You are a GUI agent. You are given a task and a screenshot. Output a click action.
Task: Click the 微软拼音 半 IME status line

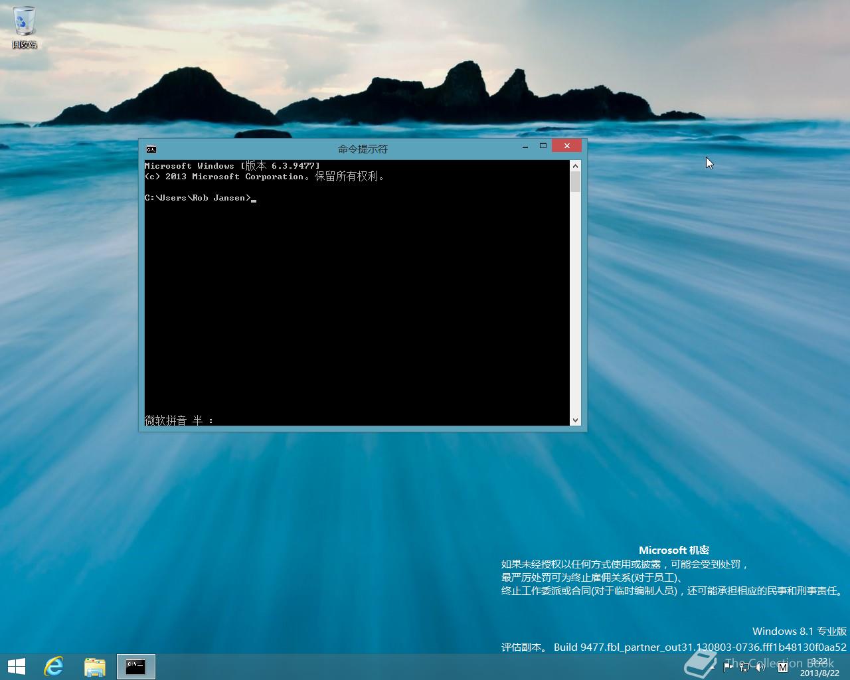(179, 420)
